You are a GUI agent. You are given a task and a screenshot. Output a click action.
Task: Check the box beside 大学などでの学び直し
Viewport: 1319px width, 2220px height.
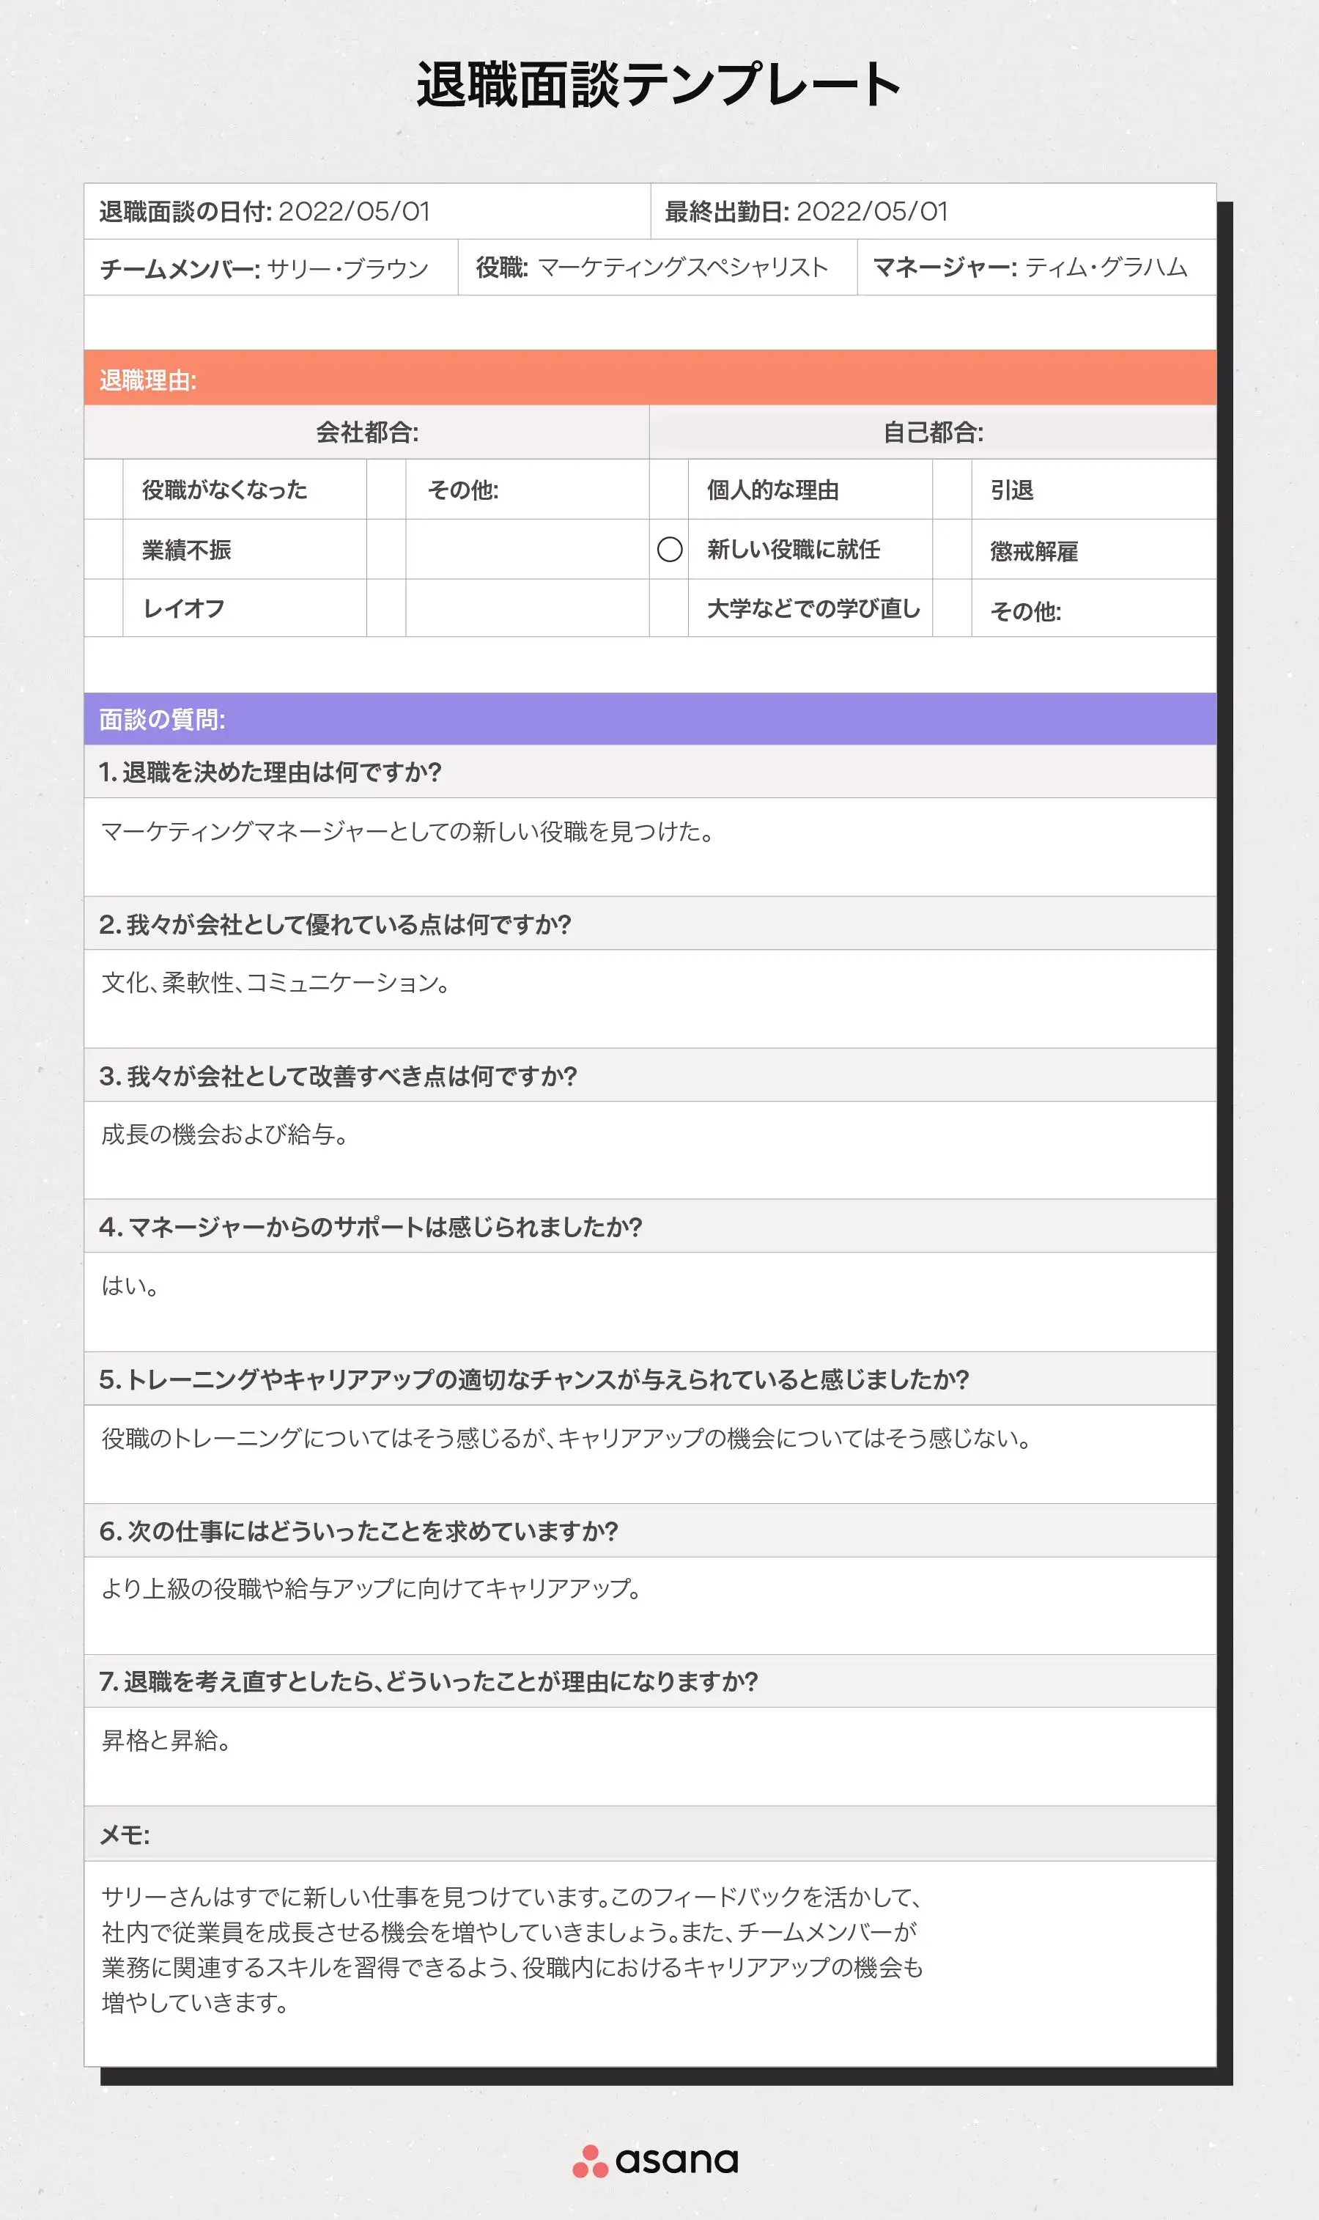pyautogui.click(x=669, y=608)
